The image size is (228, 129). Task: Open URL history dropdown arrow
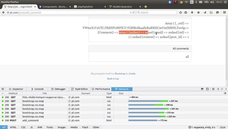point(131,13)
